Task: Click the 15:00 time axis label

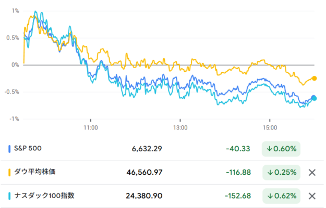Action: [269, 127]
